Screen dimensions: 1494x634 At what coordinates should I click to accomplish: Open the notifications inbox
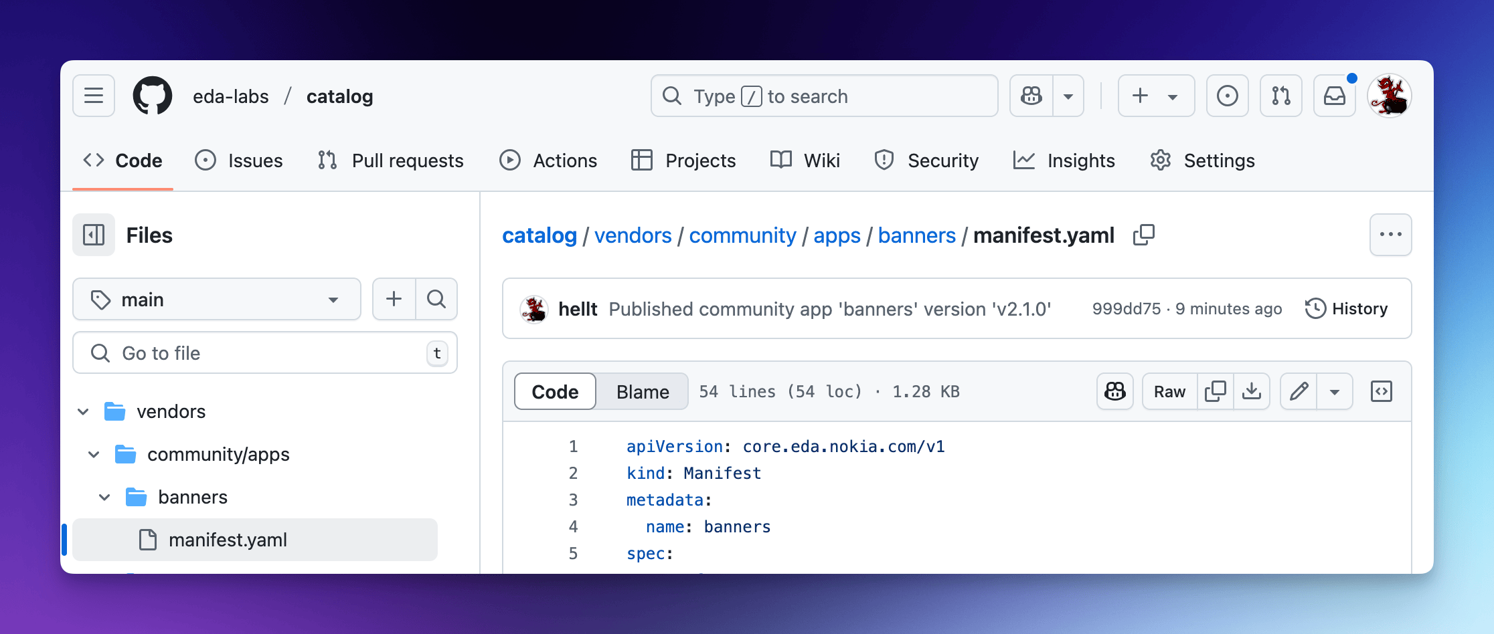pyautogui.click(x=1334, y=96)
